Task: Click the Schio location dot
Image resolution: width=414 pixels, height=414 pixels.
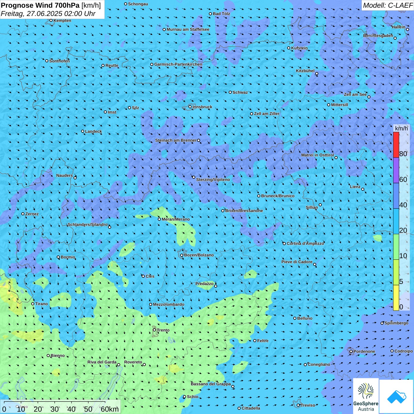Action: (x=185, y=397)
